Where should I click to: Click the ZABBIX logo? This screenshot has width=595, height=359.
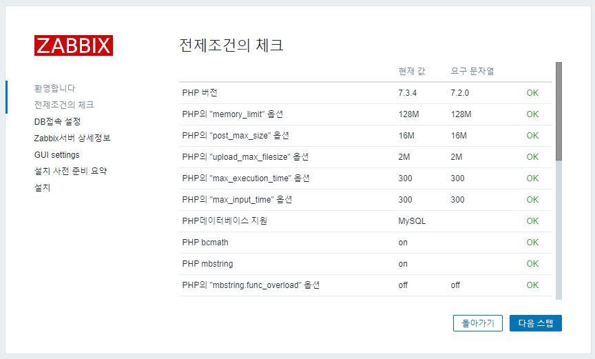click(x=74, y=45)
